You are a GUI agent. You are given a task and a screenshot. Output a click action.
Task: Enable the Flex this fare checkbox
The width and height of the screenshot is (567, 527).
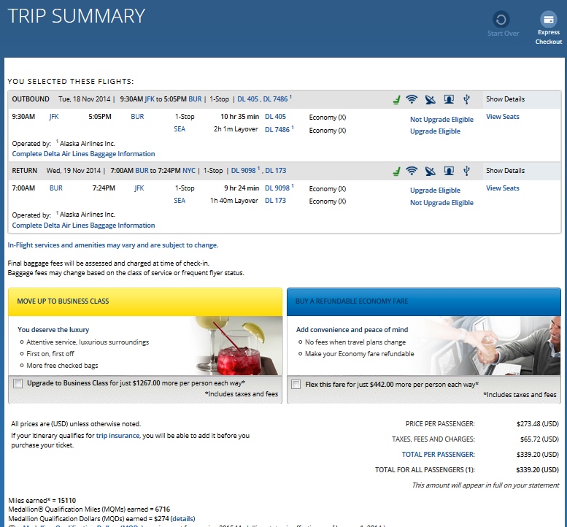[296, 384]
